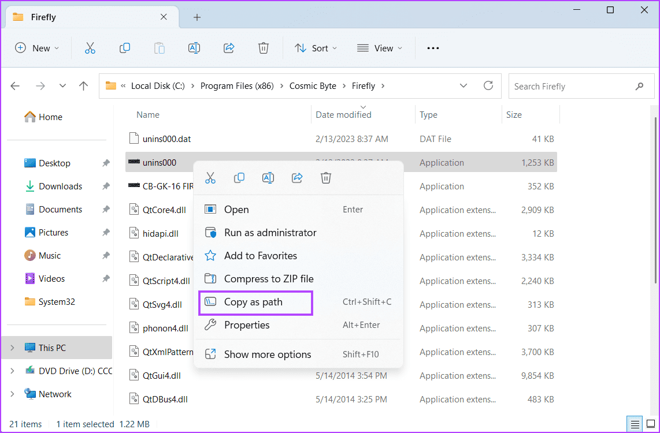Open the New dropdown menu
The image size is (660, 433).
[x=37, y=48]
